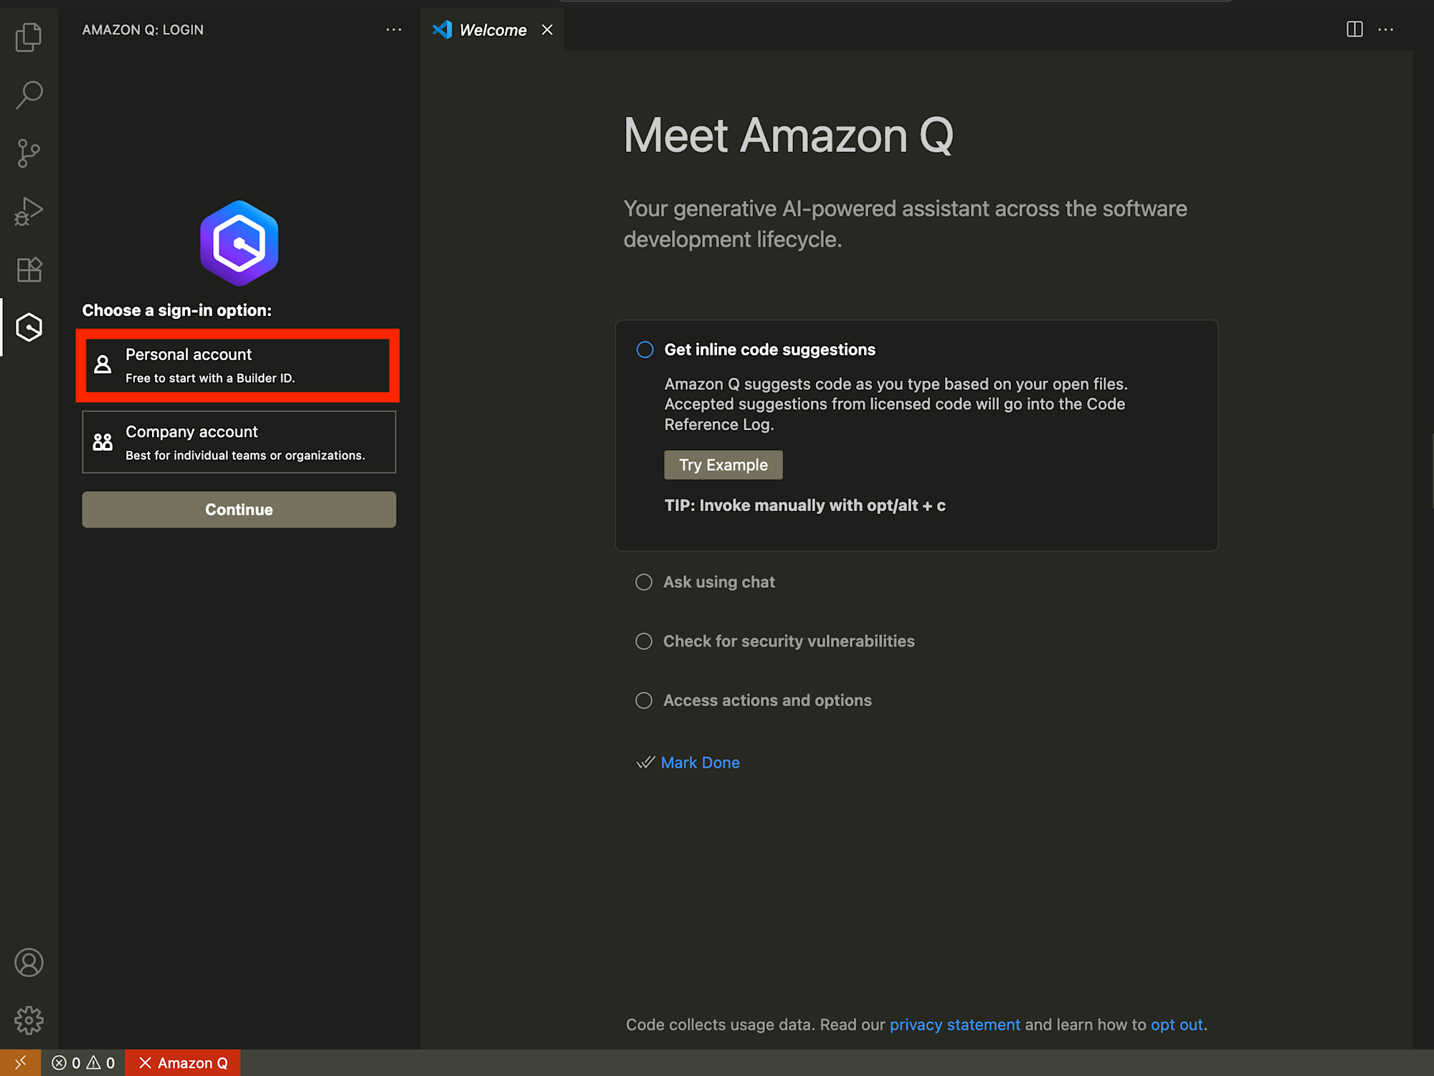Toggle the Access actions and options circle

644,700
